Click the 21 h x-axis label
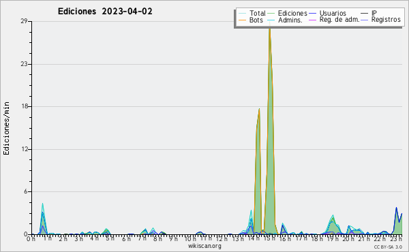The width and height of the screenshot is (409, 252). click(x=364, y=238)
